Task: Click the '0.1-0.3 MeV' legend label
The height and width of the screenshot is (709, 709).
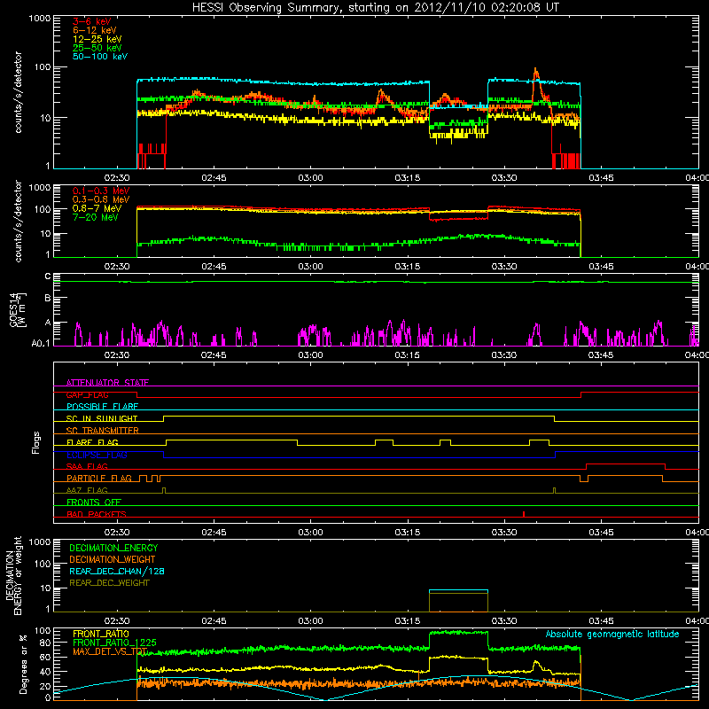Action: point(101,191)
